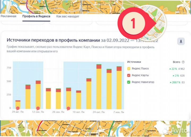Screen dimensions: 191x137
Task: Toggle the Яндекс Поиск checkbox
Action: (x=129, y=68)
